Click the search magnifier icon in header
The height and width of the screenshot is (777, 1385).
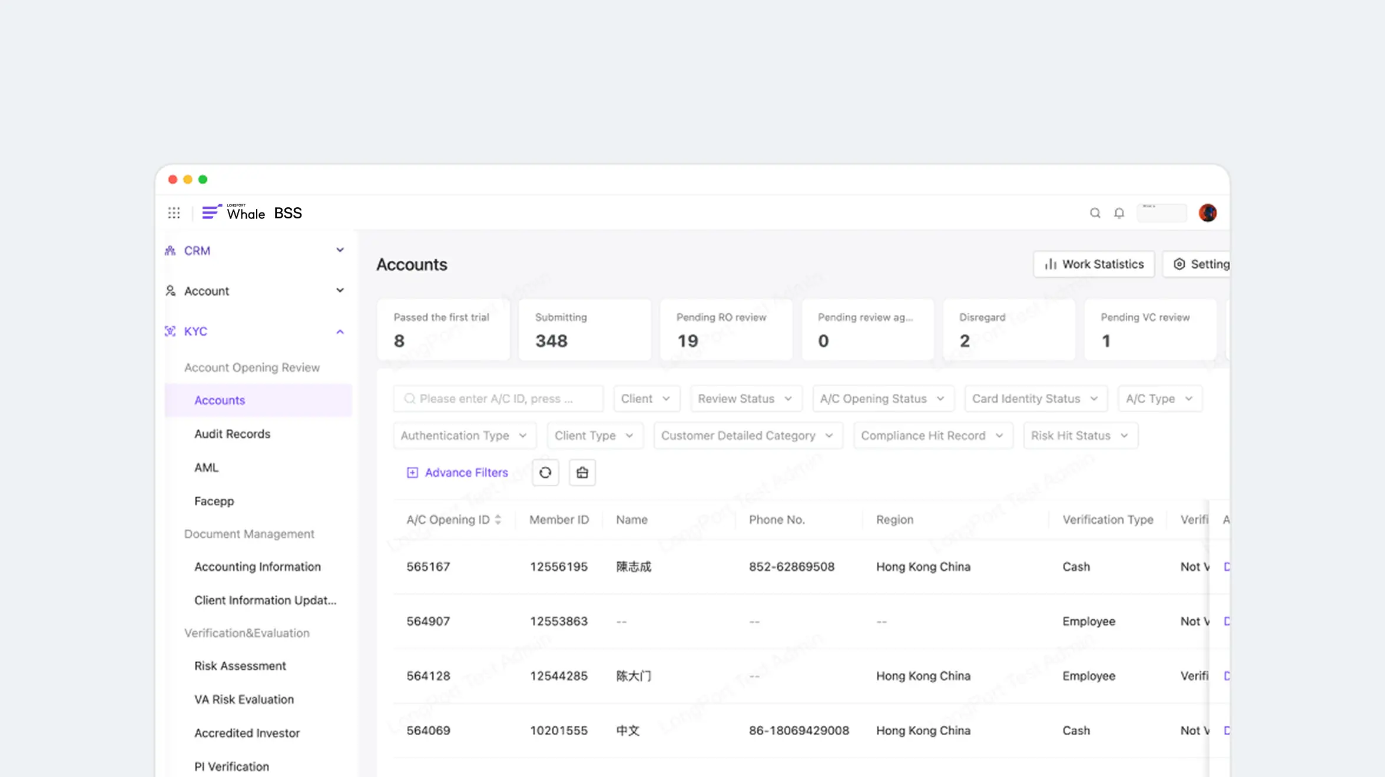click(x=1095, y=212)
